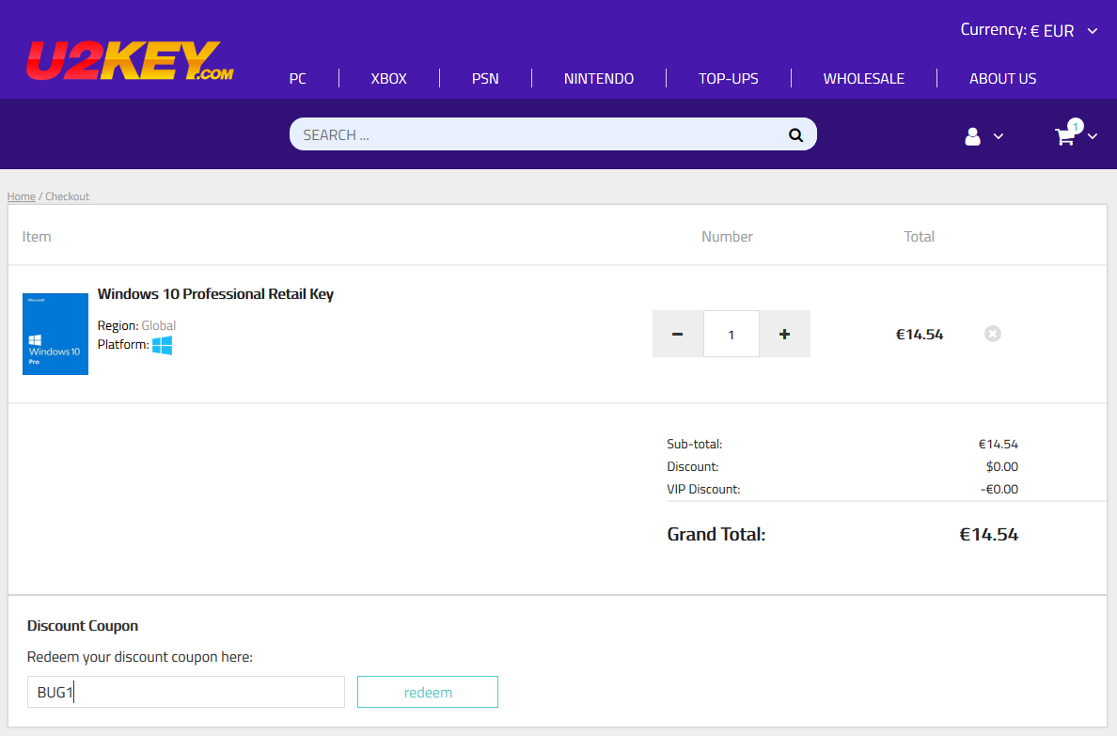The height and width of the screenshot is (736, 1117).
Task: Go to Home breadcrumb link
Action: [x=22, y=196]
